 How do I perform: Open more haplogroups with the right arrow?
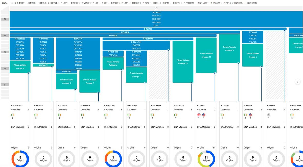coord(298,81)
